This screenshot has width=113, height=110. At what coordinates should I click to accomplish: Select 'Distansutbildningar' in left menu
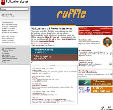[x=10, y=24]
